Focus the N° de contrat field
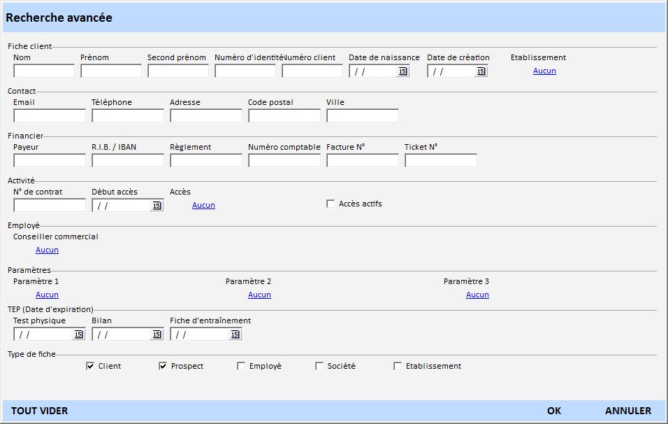This screenshot has width=668, height=424. click(x=50, y=205)
